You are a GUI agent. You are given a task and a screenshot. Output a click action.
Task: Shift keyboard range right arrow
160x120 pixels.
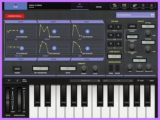(131, 81)
